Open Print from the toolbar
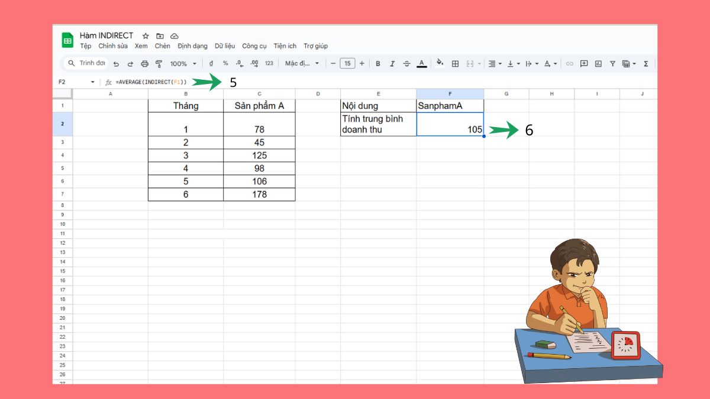 [x=145, y=63]
